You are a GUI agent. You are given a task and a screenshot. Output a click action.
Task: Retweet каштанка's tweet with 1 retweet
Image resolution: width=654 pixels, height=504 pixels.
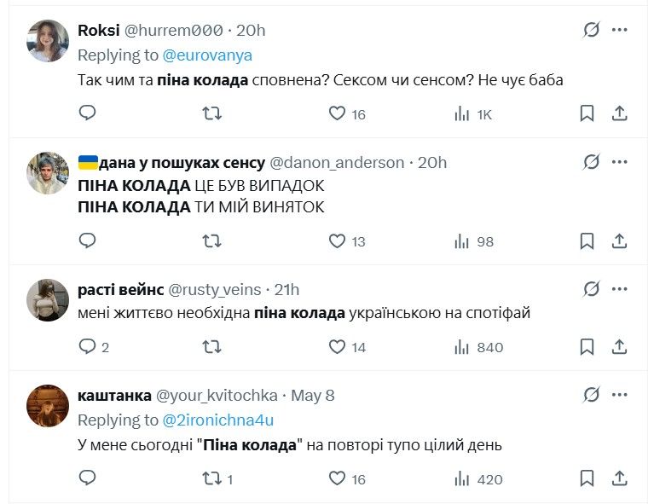click(211, 478)
